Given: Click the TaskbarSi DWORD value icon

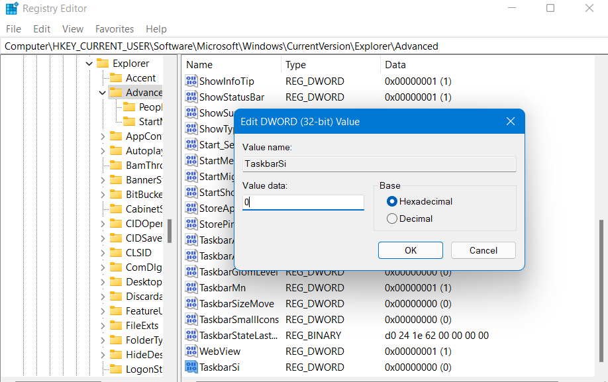Looking at the screenshot, I should (191, 367).
